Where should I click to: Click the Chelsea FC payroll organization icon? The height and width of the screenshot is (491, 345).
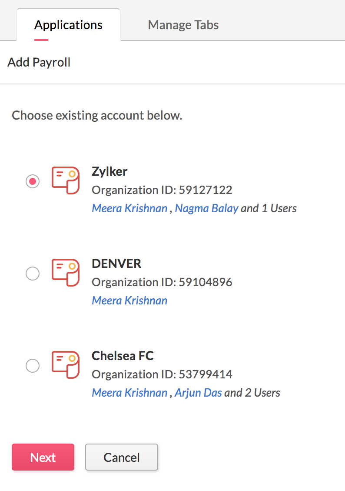[x=65, y=364]
